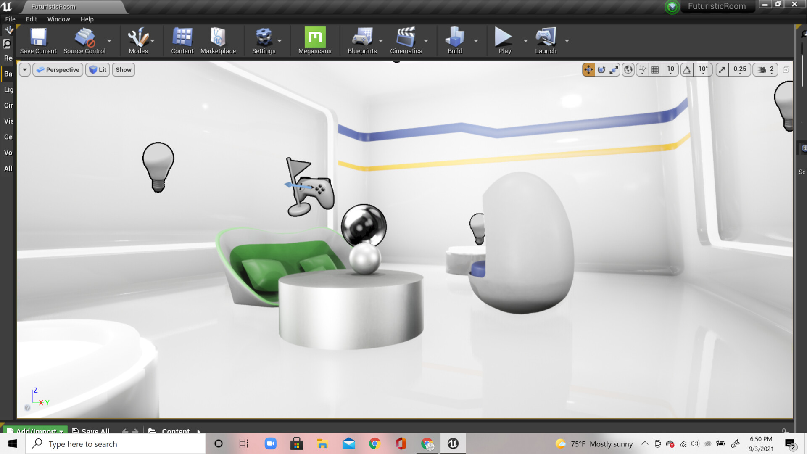Open the Window menu
The width and height of the screenshot is (807, 454).
click(x=58, y=19)
